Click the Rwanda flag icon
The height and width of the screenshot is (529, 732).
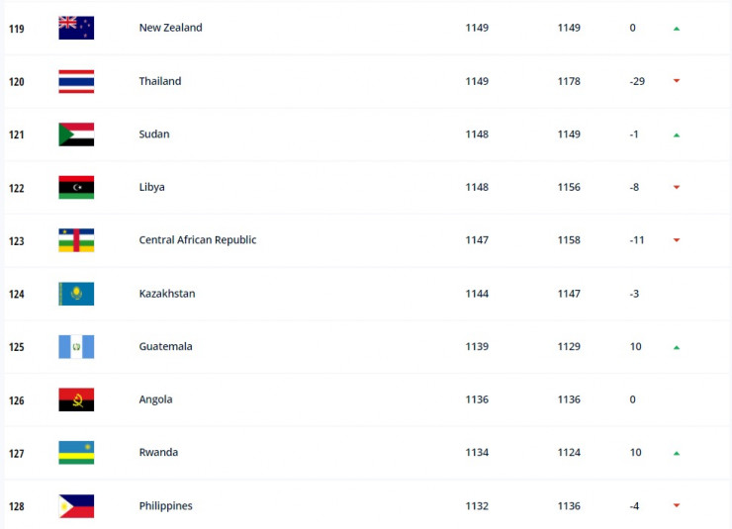pyautogui.click(x=76, y=453)
